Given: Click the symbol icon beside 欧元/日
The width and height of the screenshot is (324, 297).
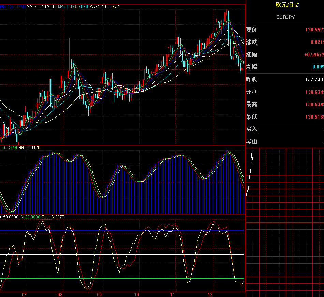Looking at the screenshot, I should [x=296, y=5].
